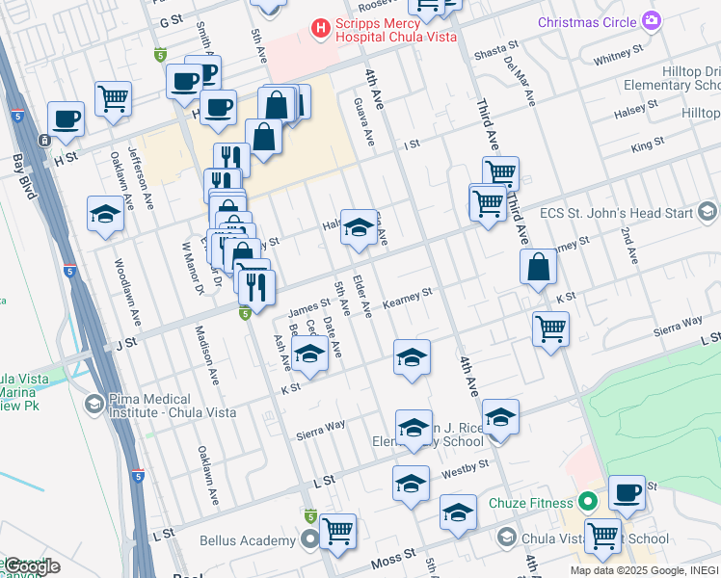Image resolution: width=721 pixels, height=578 pixels.
Task: Open the shopping cart pin near Jefferson Ave
Action: (x=114, y=96)
